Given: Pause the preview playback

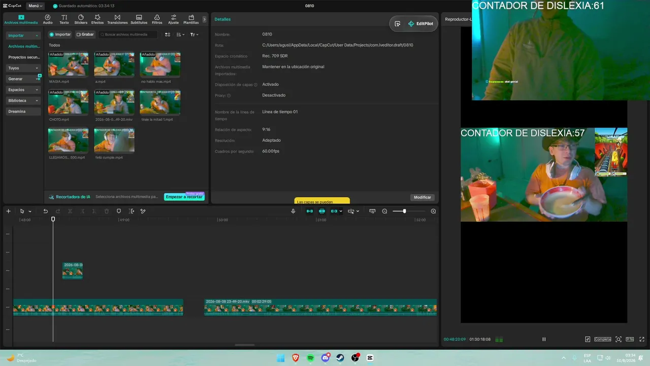Looking at the screenshot, I should 544,339.
